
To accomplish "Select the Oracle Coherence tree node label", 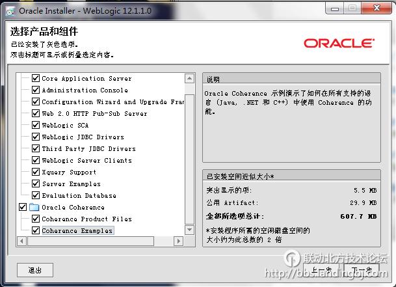I will pyautogui.click(x=73, y=208).
